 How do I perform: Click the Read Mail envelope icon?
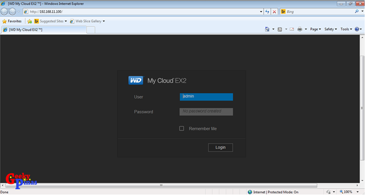[292, 29]
